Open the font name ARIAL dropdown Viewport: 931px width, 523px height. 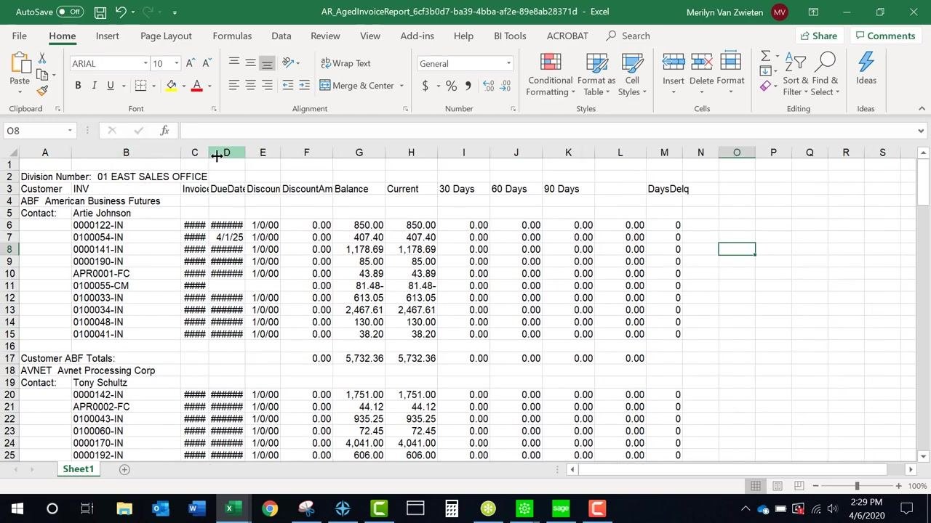click(x=145, y=64)
